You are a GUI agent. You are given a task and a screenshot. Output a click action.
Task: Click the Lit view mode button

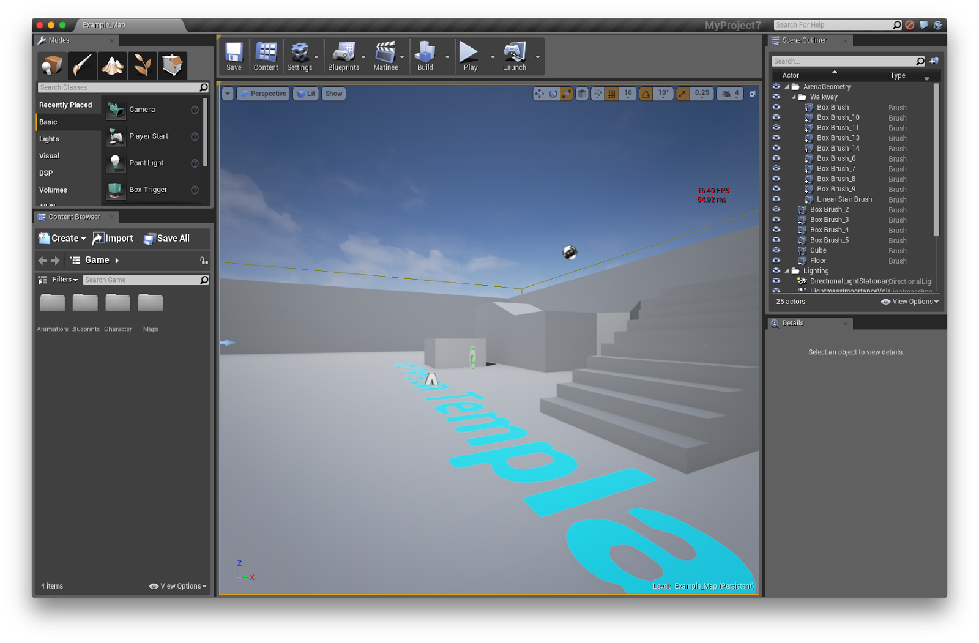306,94
